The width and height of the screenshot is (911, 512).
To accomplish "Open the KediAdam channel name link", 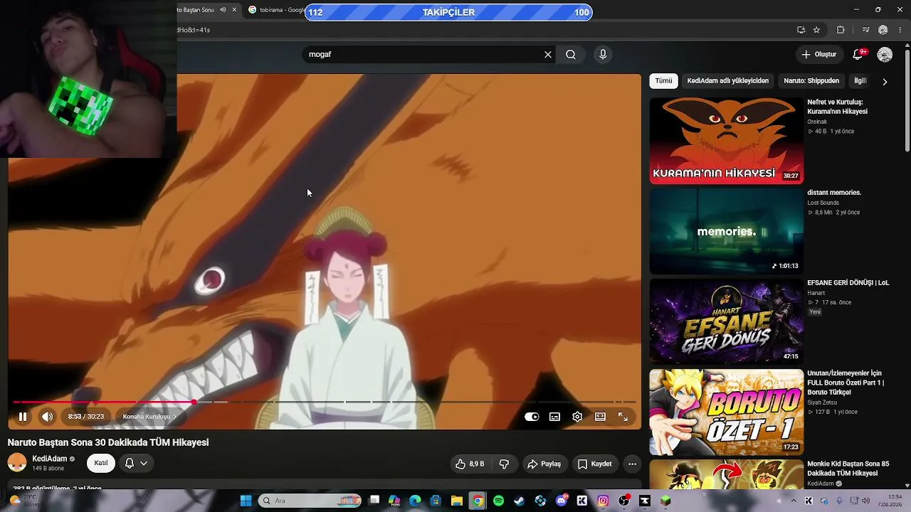I will point(50,459).
